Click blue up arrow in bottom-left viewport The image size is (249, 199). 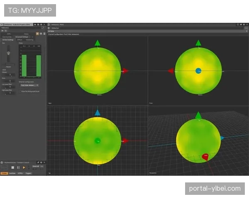click(x=98, y=112)
